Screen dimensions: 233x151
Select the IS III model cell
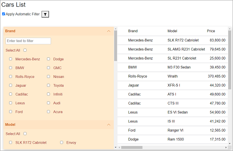[x=171, y=121]
